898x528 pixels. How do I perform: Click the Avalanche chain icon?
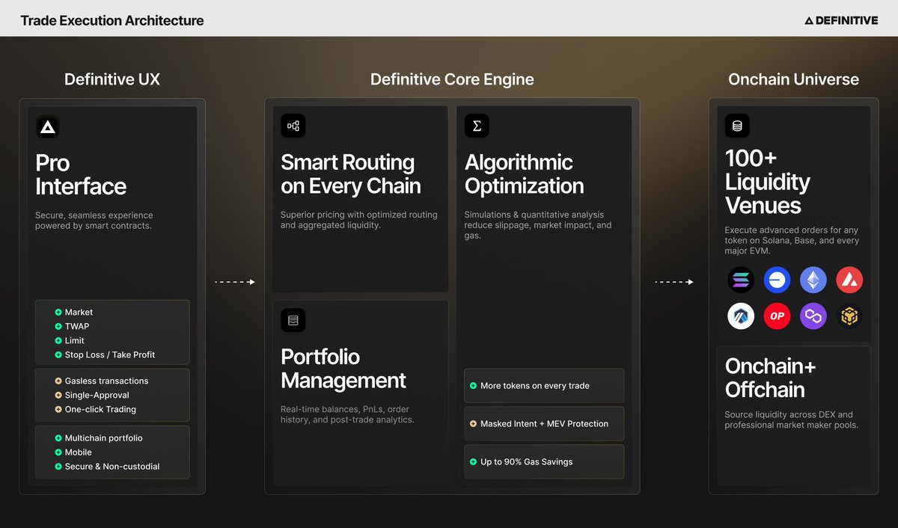[849, 280]
